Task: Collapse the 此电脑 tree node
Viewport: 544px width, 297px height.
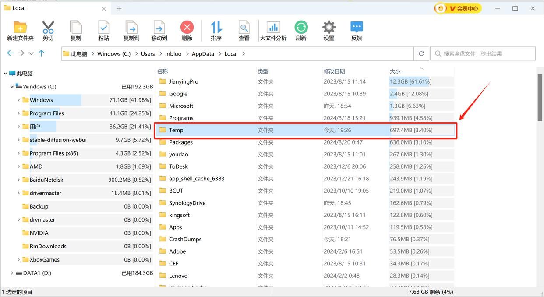Action: pyautogui.click(x=5, y=74)
